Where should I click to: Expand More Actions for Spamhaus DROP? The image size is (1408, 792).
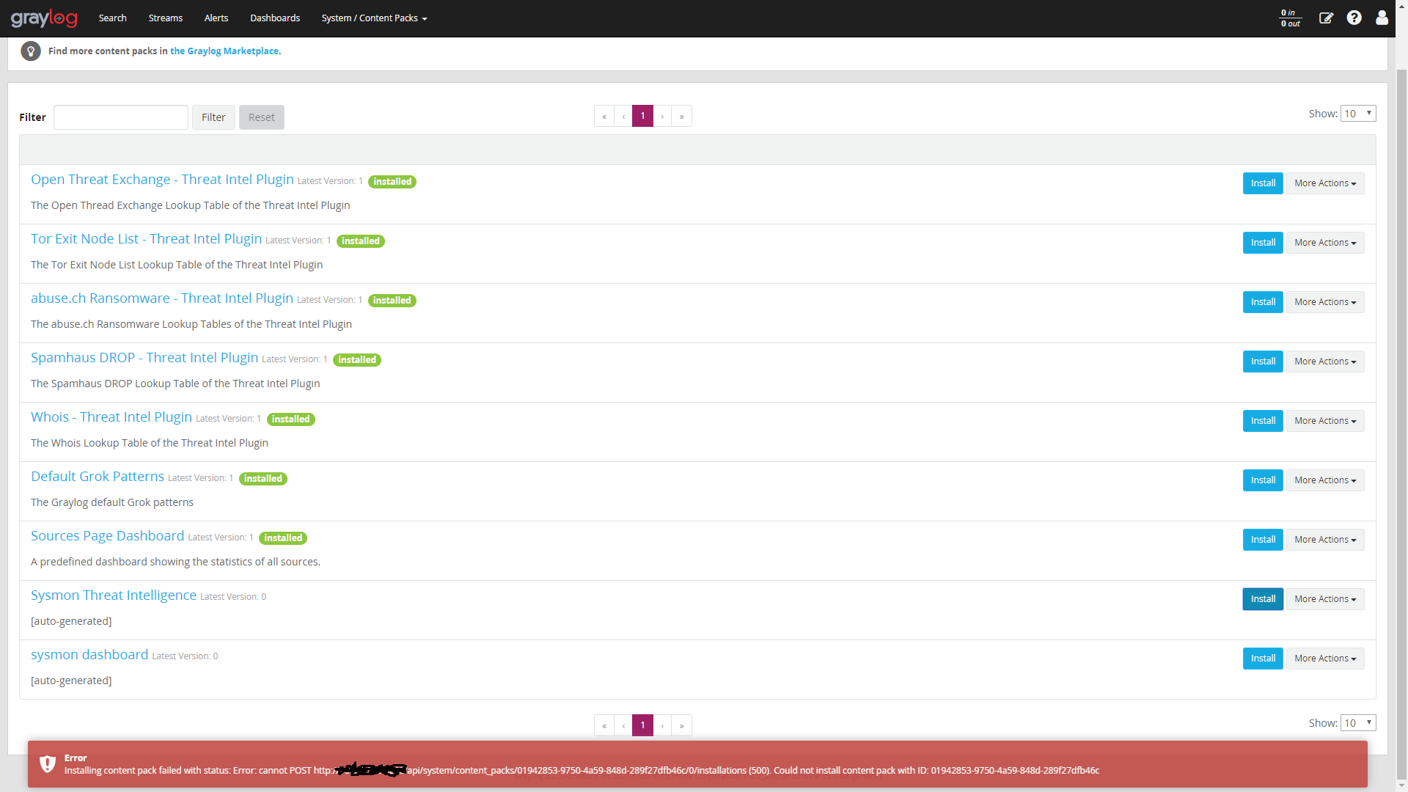tap(1325, 362)
